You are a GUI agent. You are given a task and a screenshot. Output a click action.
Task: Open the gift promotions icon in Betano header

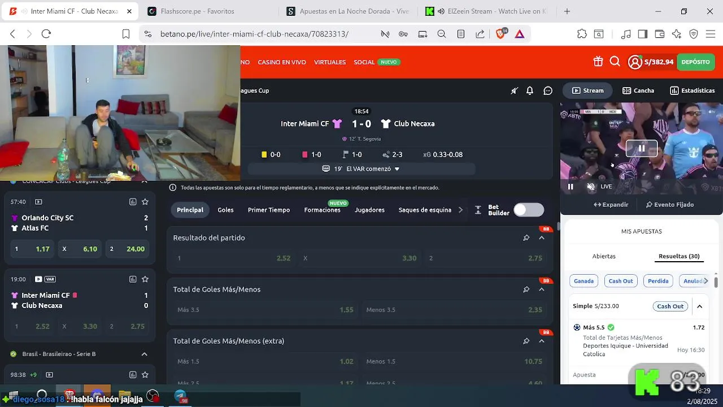coord(598,62)
